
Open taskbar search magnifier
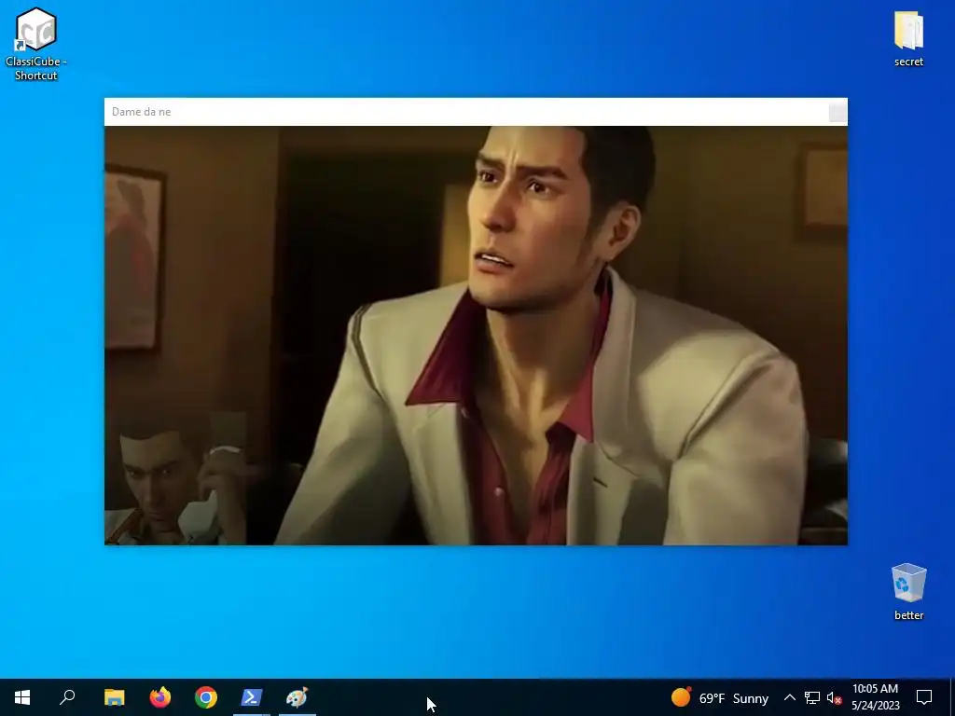(x=67, y=697)
